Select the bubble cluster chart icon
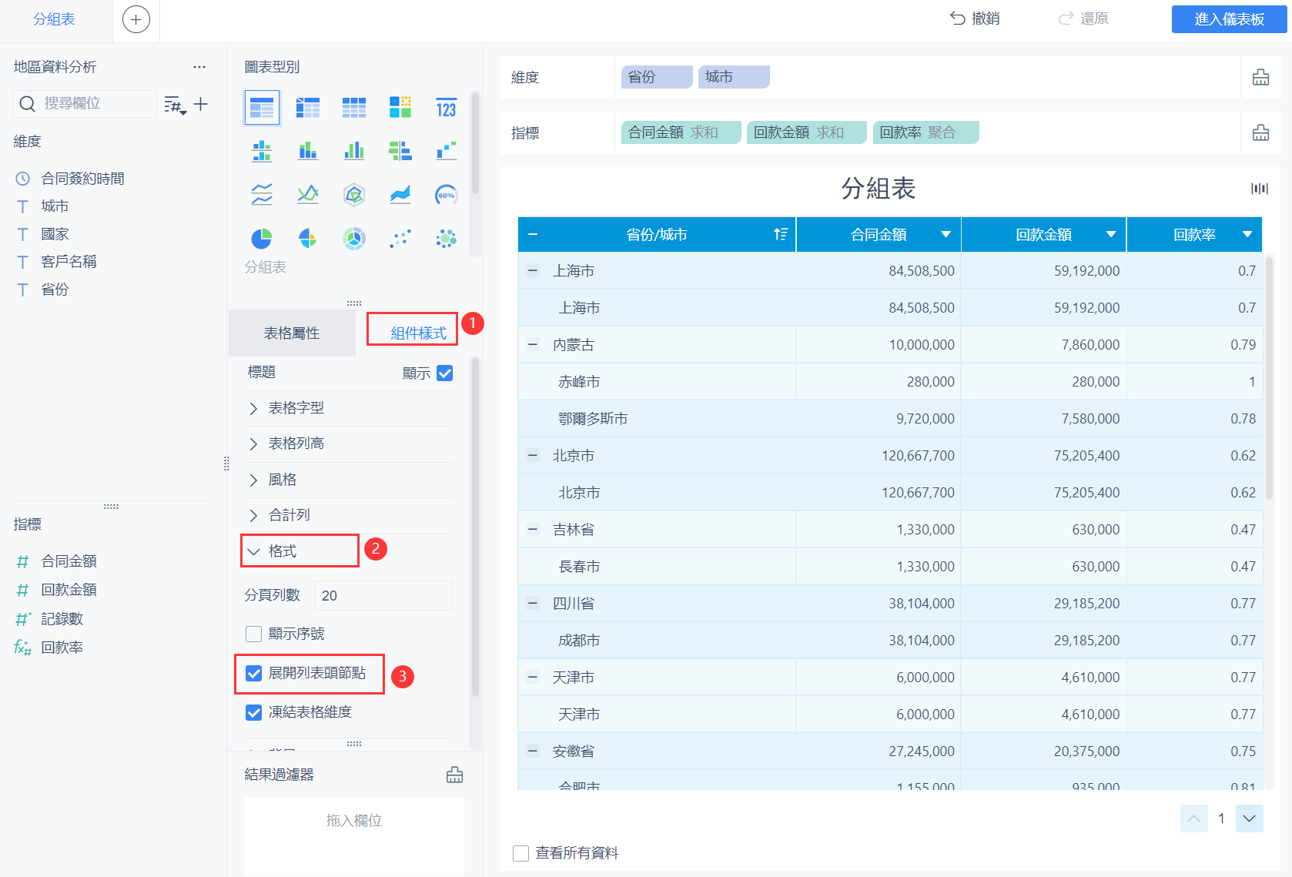 (447, 239)
